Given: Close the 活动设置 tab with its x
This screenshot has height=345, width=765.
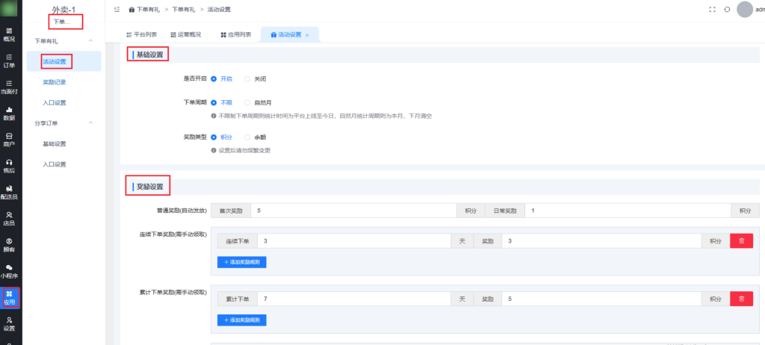Looking at the screenshot, I should 307,35.
